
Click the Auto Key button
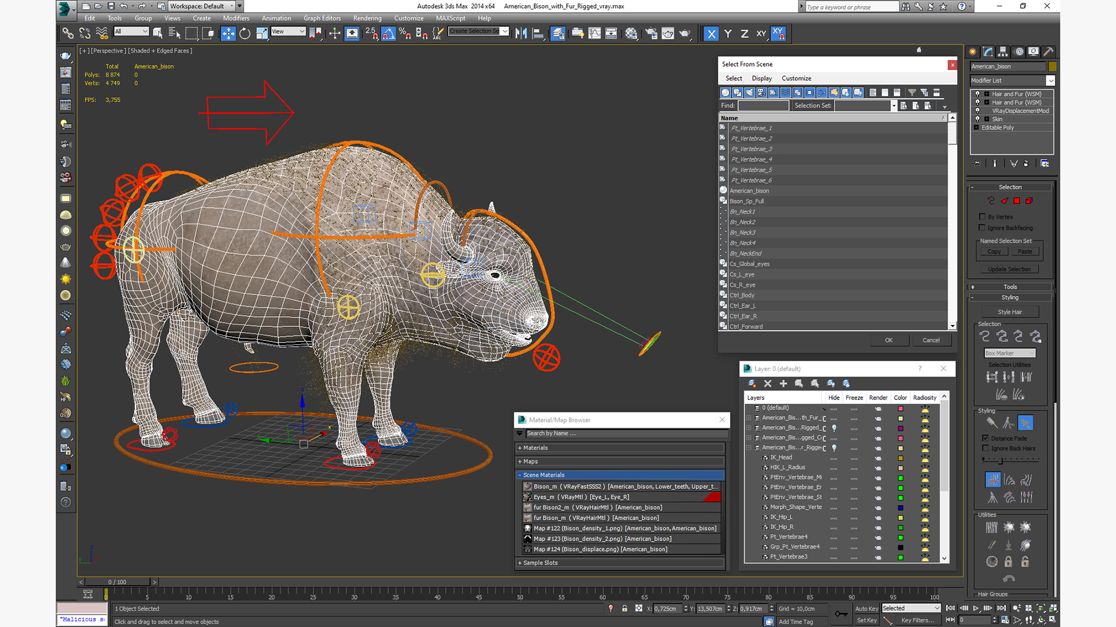tap(866, 608)
